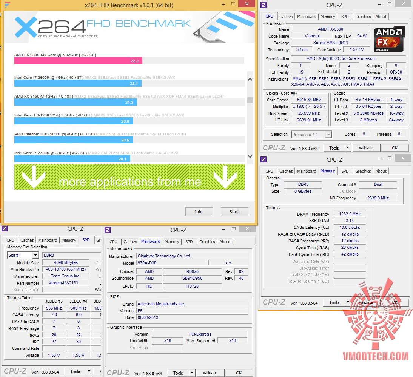The image size is (413, 377).
Task: Open the Tools dropdown arrow in Mainboard window
Action: pos(192,372)
